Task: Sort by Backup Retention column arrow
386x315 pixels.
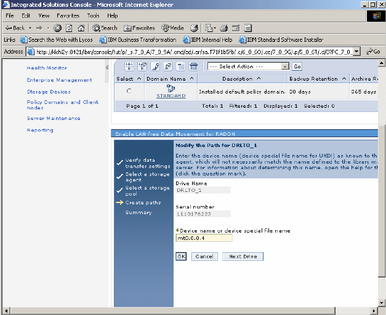Action: (344, 79)
